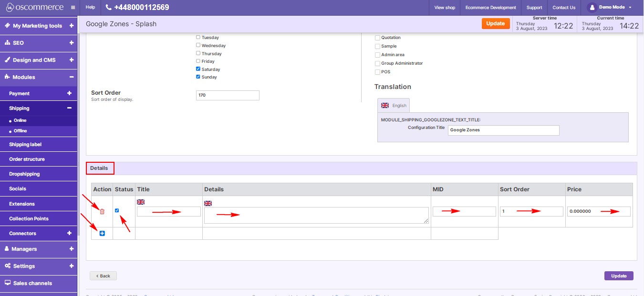Enable the Quotation checkbox
The height and width of the screenshot is (296, 644).
377,38
